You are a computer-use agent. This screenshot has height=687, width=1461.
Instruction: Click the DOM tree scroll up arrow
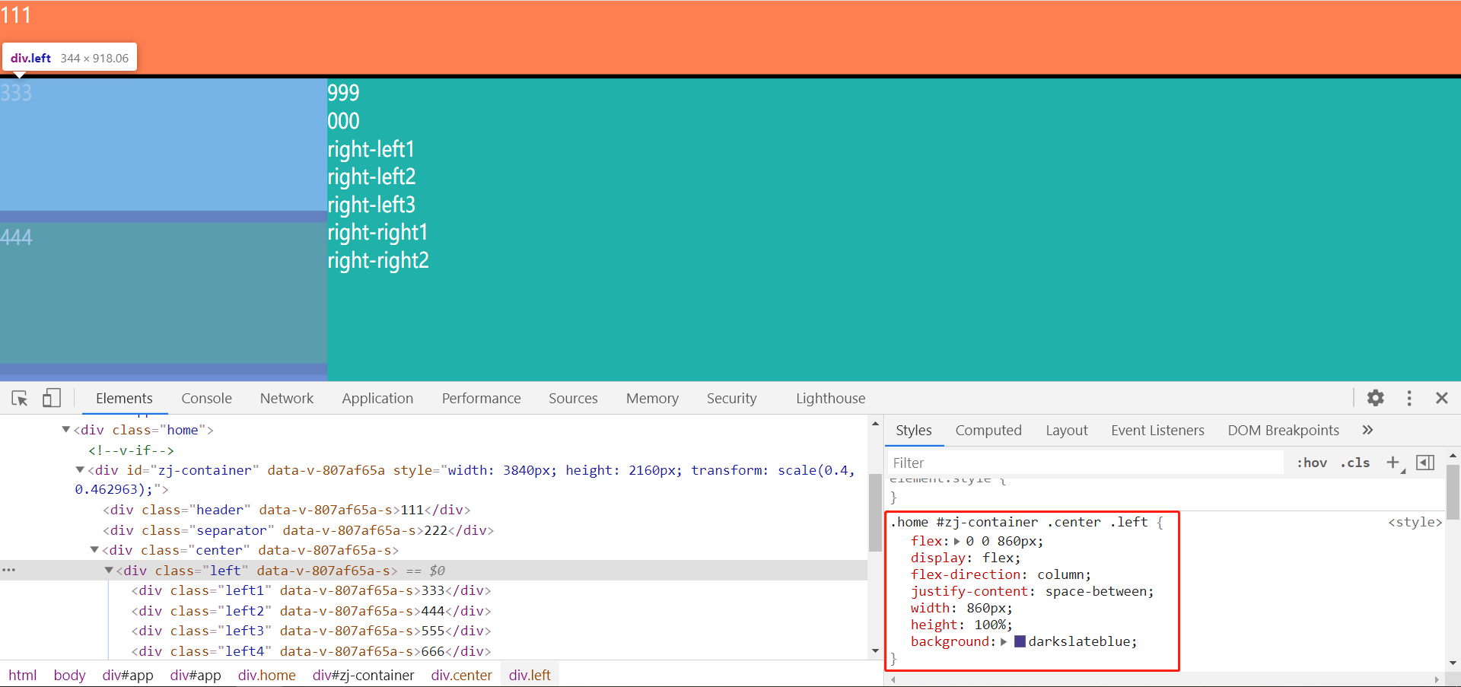(875, 424)
